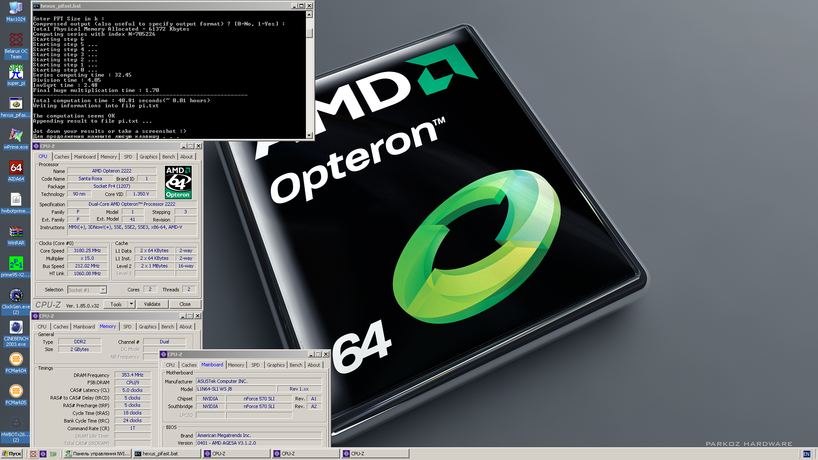Screen dimensions: 818x460
Task: Select the super_pi desktop icon
Action: pos(16,75)
